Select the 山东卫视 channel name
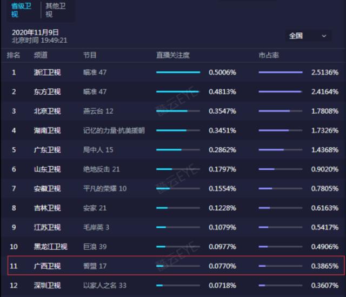The width and height of the screenshot is (346, 297). coord(47,169)
